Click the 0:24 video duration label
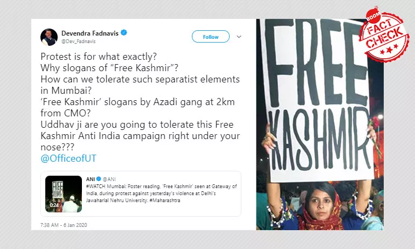 point(53,206)
